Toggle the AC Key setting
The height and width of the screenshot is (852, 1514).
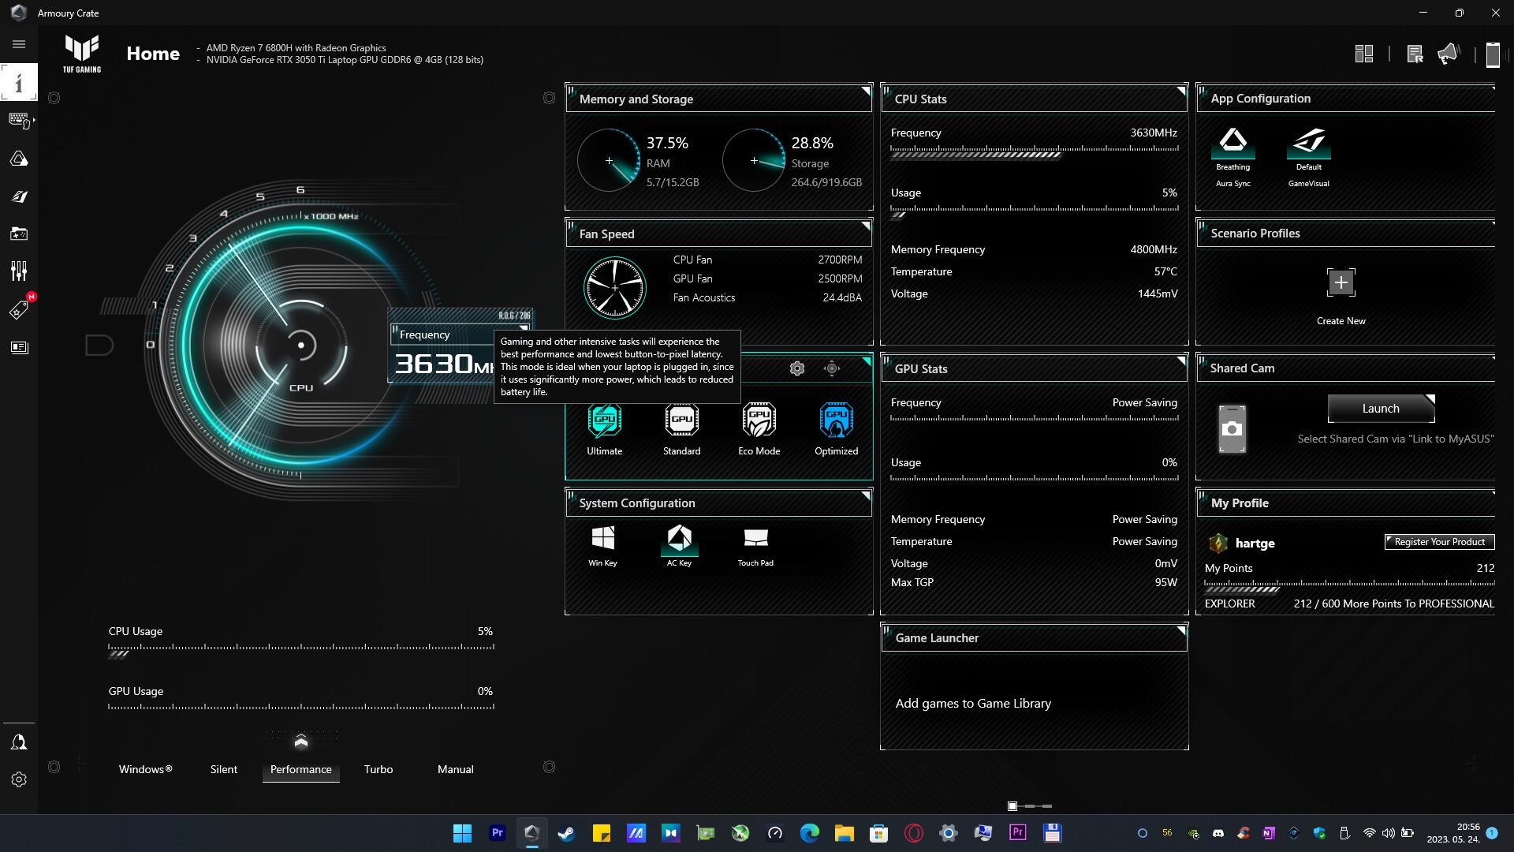coord(680,546)
